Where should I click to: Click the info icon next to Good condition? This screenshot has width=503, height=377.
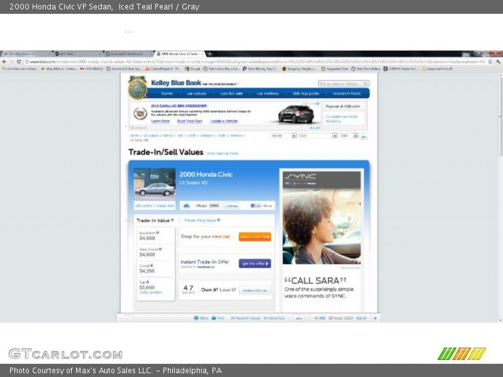tap(152, 266)
